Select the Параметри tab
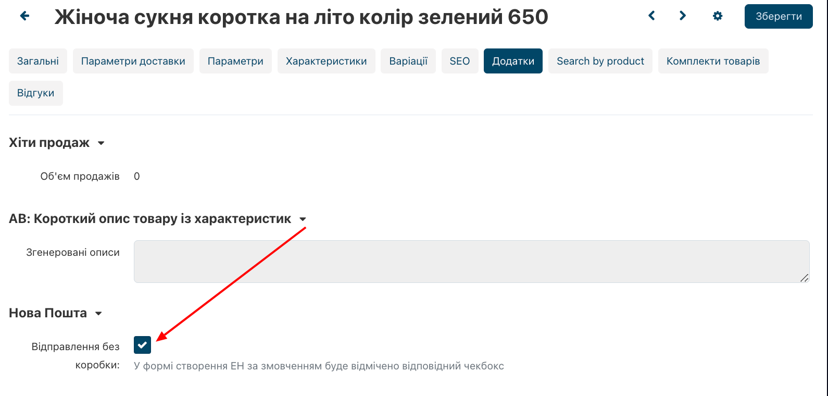The image size is (828, 396). click(235, 61)
